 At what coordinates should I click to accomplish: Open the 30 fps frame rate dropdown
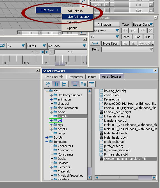[36, 46]
